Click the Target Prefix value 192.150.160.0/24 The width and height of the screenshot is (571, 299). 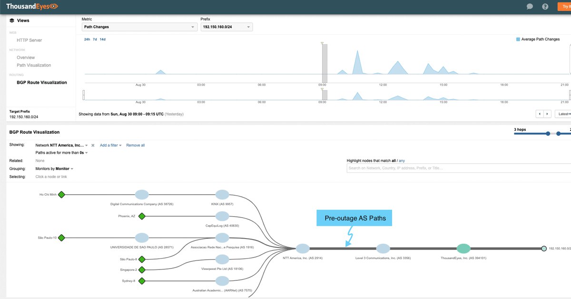(x=24, y=117)
